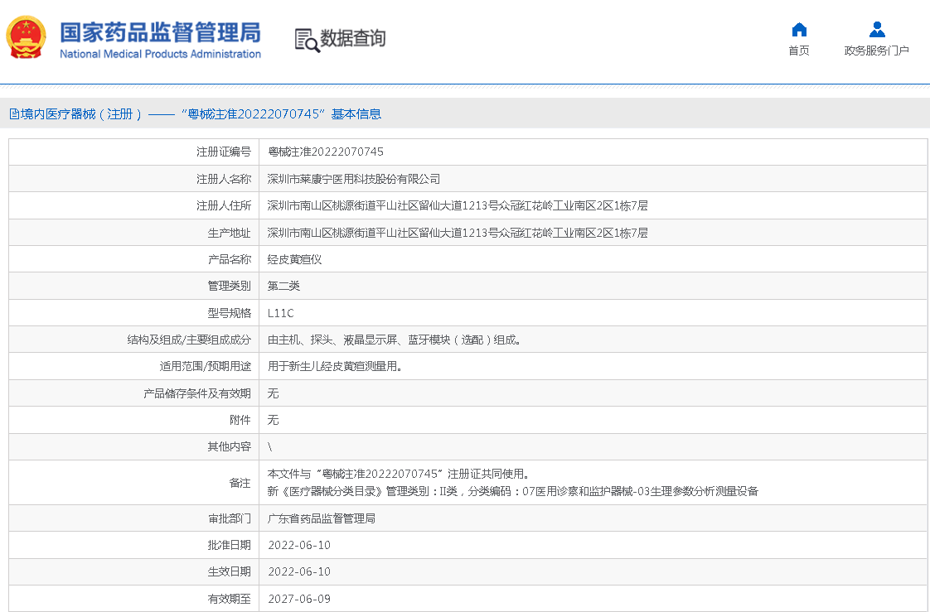Click the 首页 house icon

[799, 30]
